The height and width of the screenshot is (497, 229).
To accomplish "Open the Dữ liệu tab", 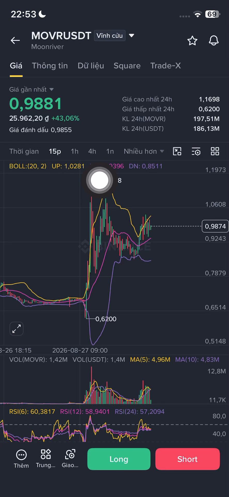I will tap(91, 66).
